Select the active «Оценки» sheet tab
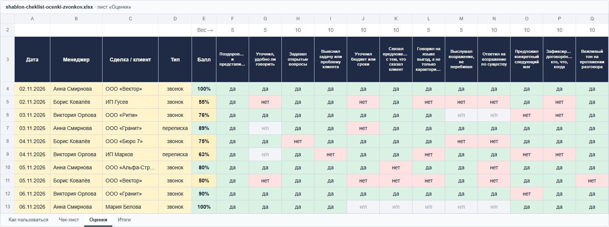The height and width of the screenshot is (227, 609). (98, 220)
